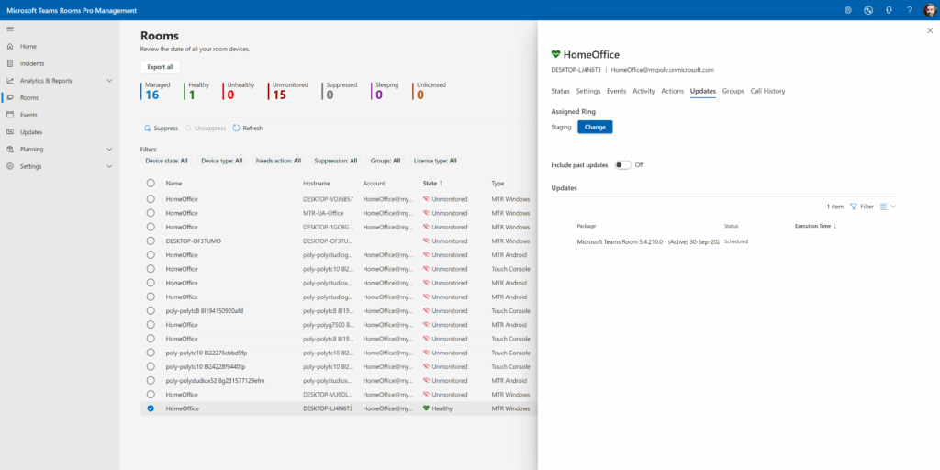Open the settings gear in top bar
Screen dimensions: 940x470
pos(847,10)
